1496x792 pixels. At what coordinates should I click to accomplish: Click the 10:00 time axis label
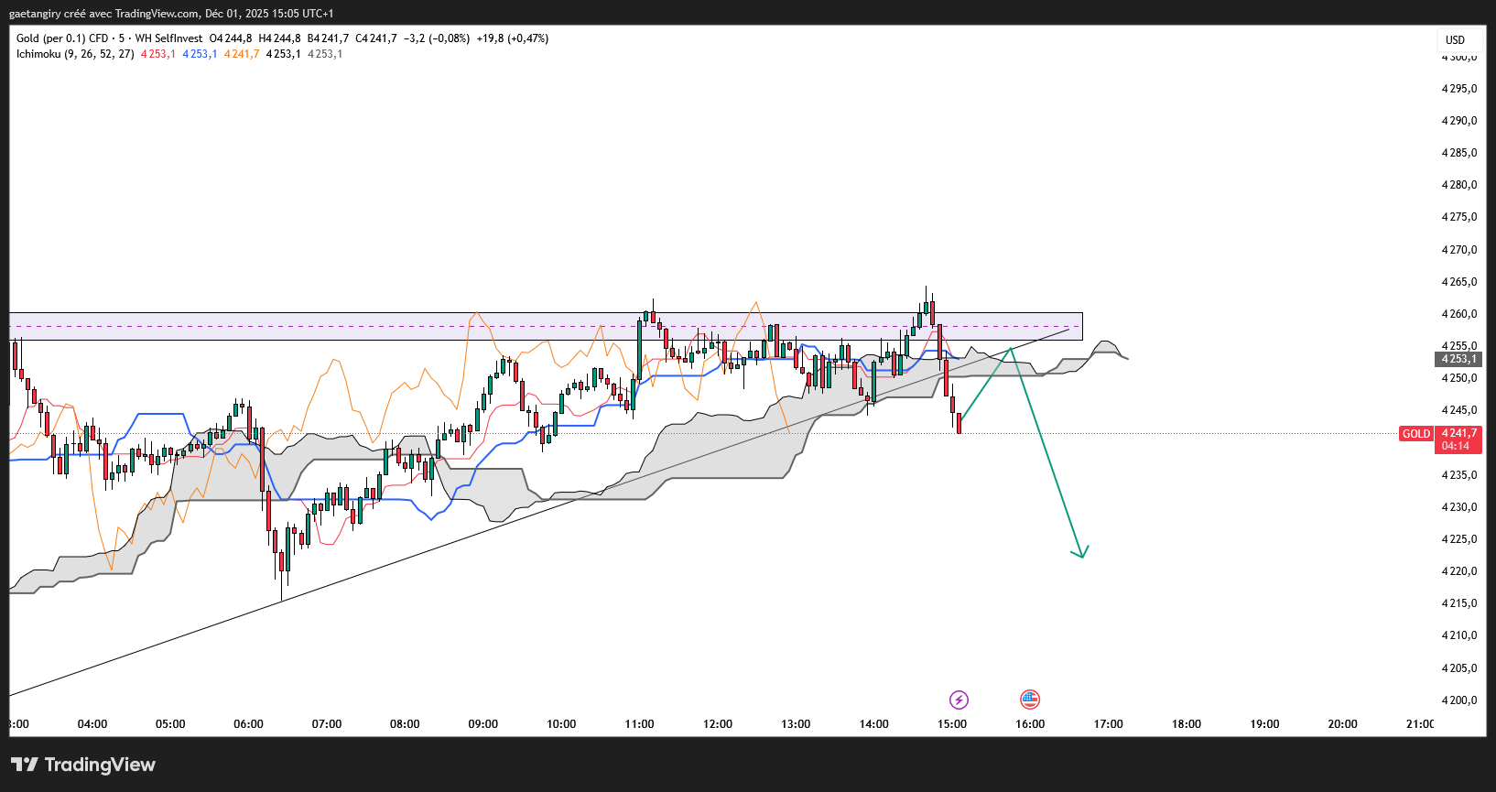(x=561, y=724)
